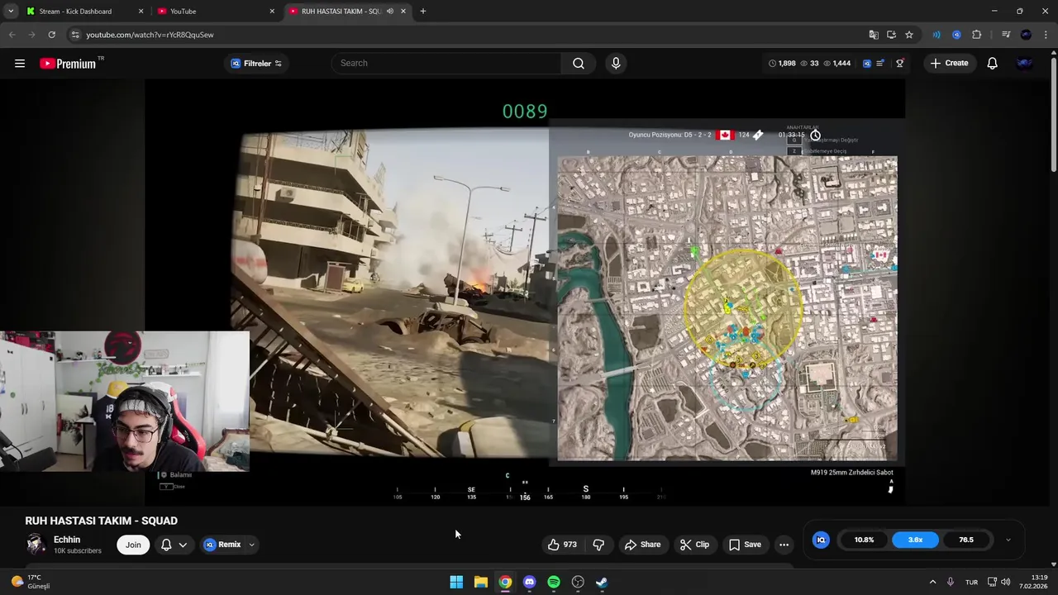Select the 76.5 vidIQ score pill

(965, 540)
